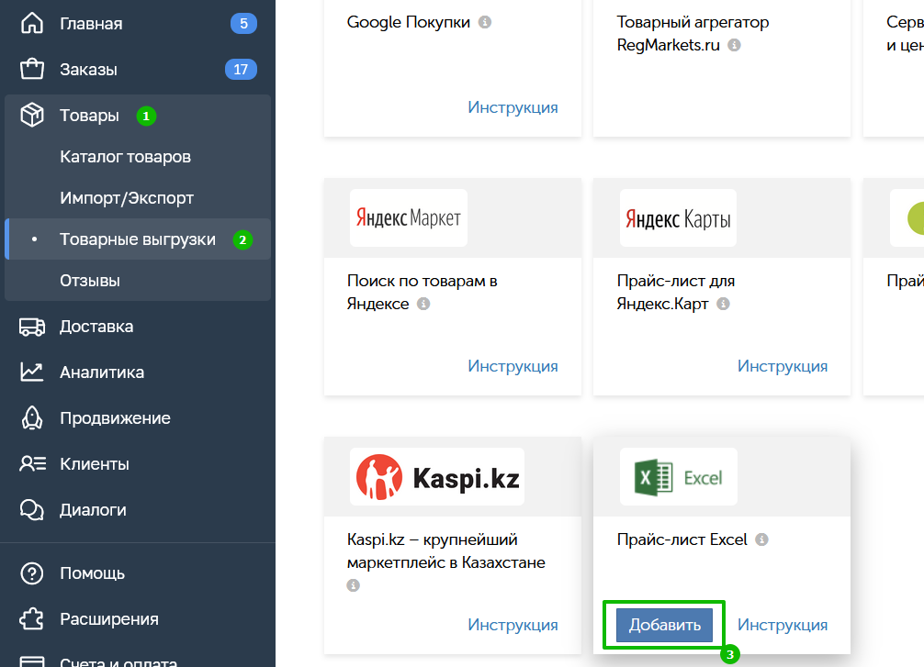Click the Аналитика chart icon
The image size is (924, 667).
(x=32, y=372)
